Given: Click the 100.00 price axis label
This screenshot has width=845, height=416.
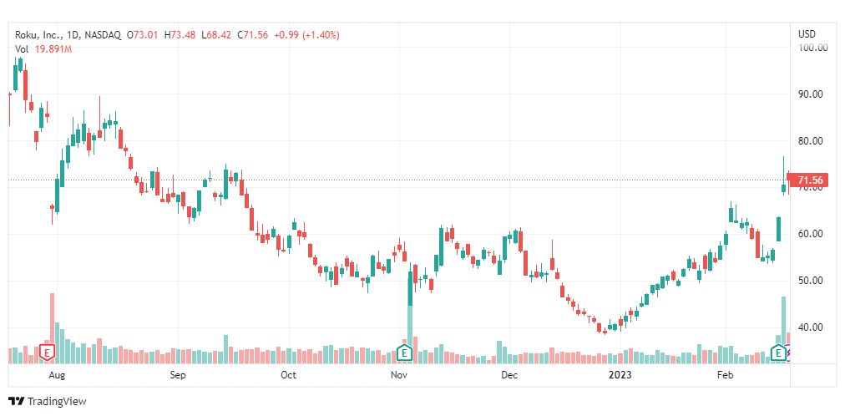Looking at the screenshot, I should 812,48.
